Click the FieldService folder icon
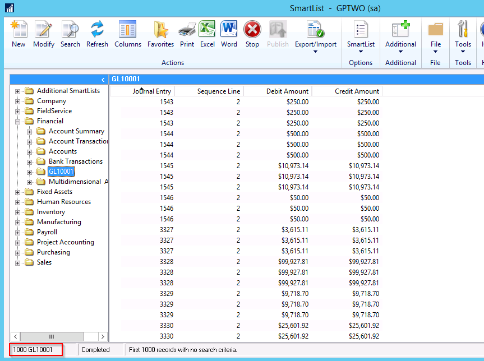484x361 pixels. pos(29,111)
